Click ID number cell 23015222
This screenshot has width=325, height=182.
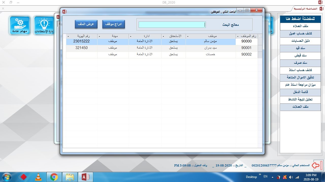(82, 41)
